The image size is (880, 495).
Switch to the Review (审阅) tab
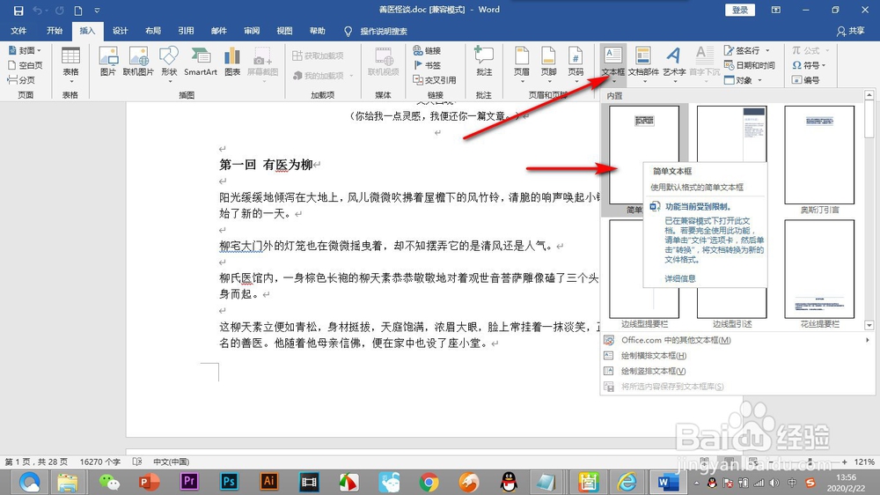click(x=252, y=31)
